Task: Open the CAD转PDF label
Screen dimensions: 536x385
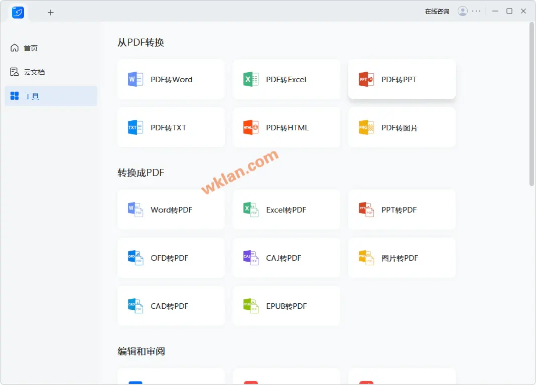Action: tap(170, 306)
